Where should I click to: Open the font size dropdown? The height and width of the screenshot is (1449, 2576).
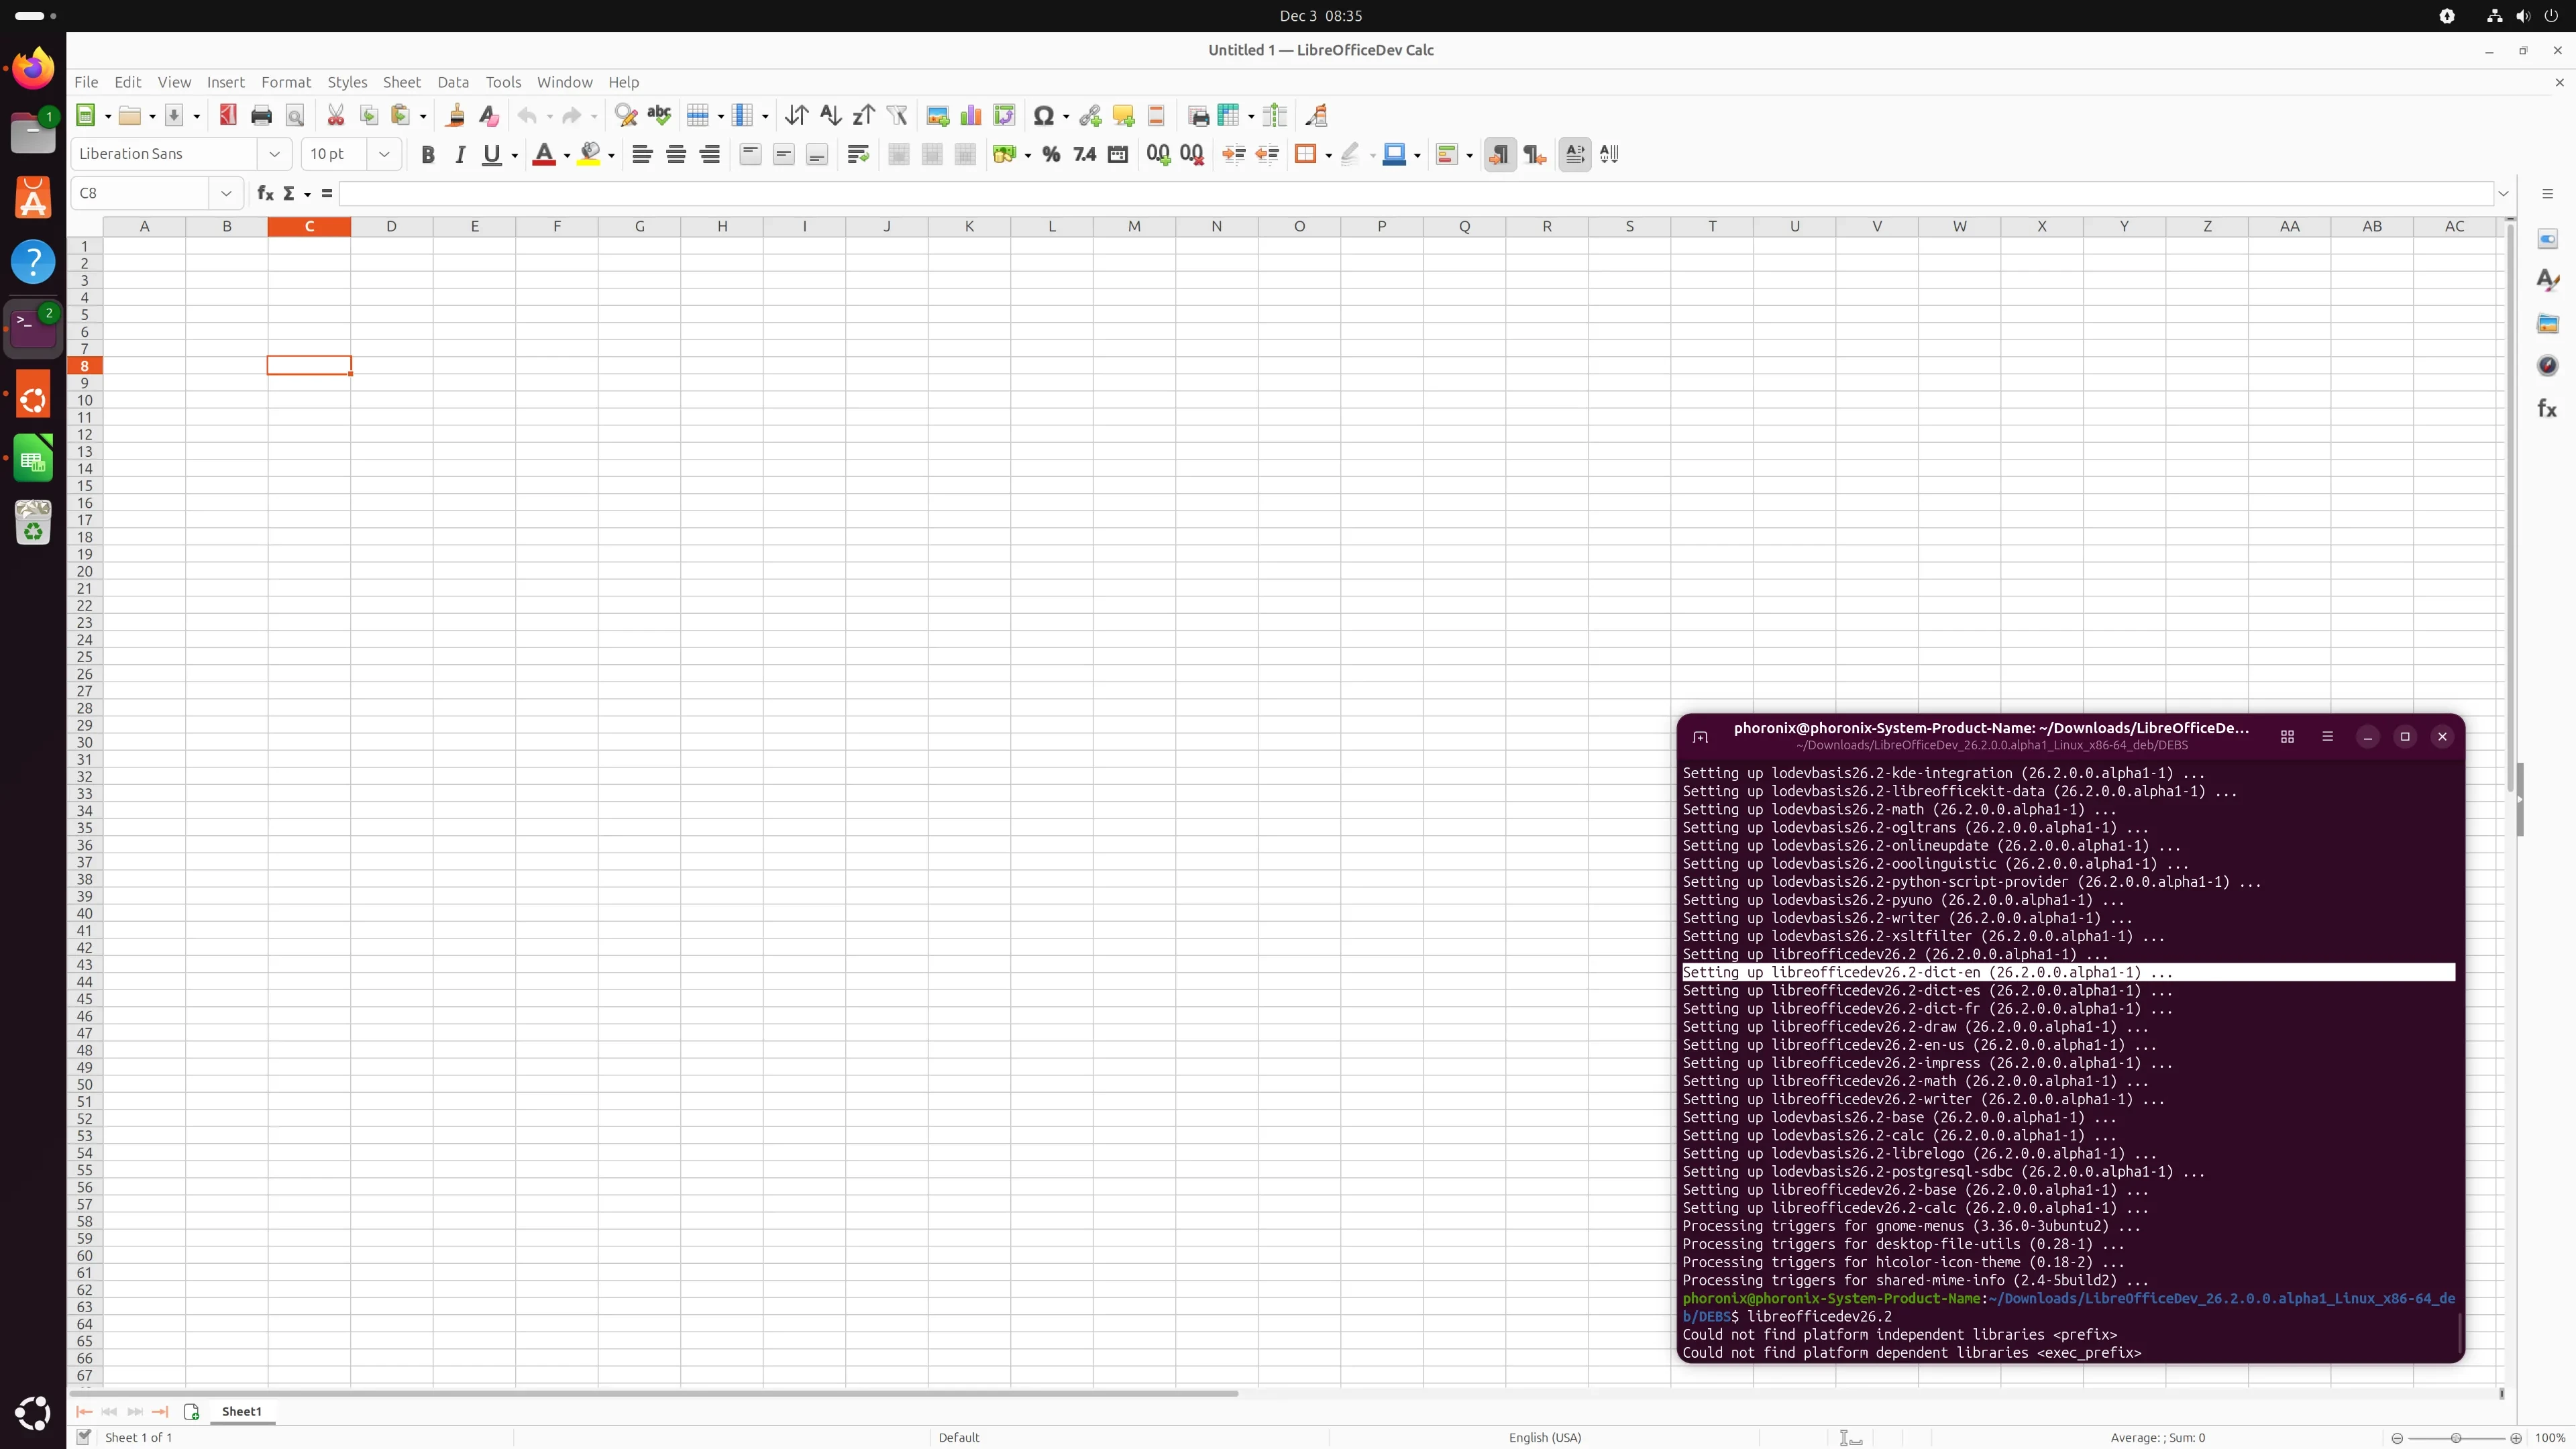click(384, 154)
